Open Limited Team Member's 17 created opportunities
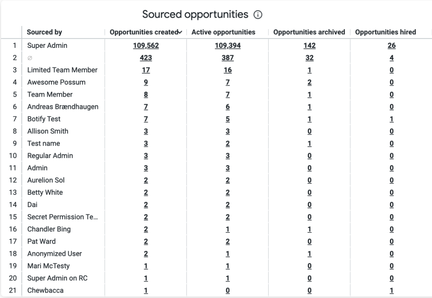This screenshot has height=298, width=432. pos(146,70)
